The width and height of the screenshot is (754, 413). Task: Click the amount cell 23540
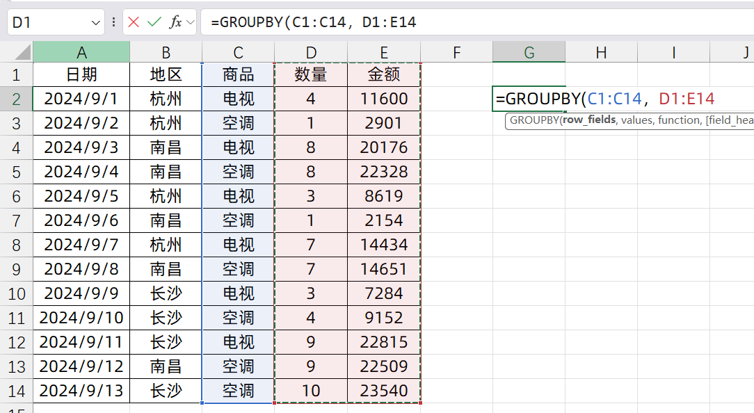coord(384,391)
